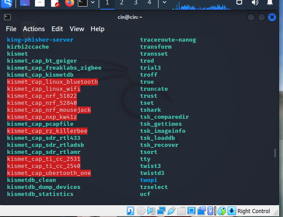This screenshot has height=217, width=283.
Task: Click the twistd3 entry
Action: click(x=152, y=173)
